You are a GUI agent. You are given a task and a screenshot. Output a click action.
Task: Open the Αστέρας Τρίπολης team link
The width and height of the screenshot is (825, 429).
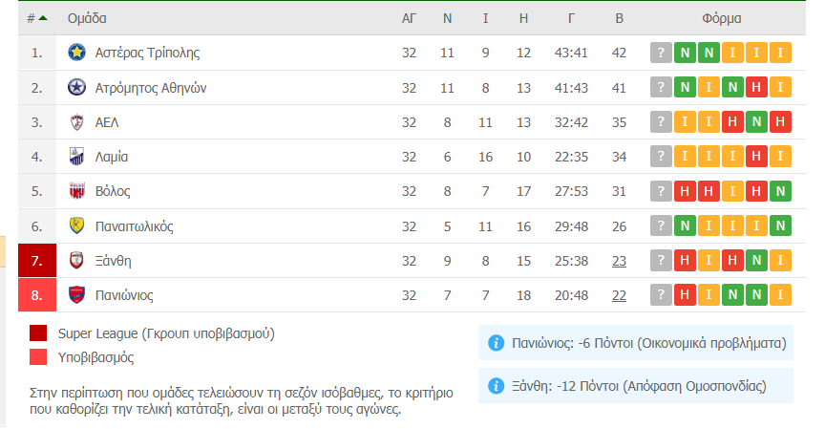point(147,53)
